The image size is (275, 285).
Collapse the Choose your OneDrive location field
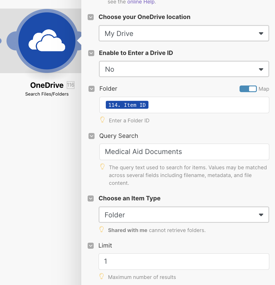[x=91, y=17]
